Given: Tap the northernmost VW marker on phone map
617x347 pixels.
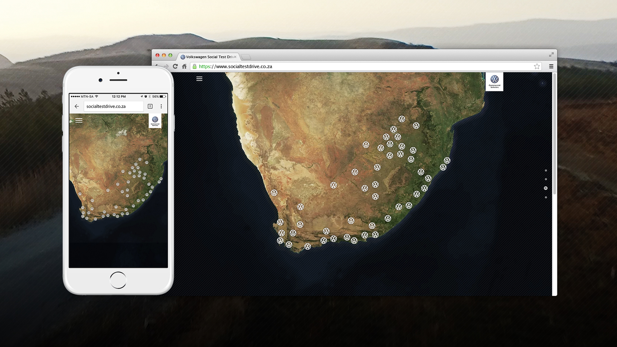Looking at the screenshot, I should pyautogui.click(x=140, y=159).
